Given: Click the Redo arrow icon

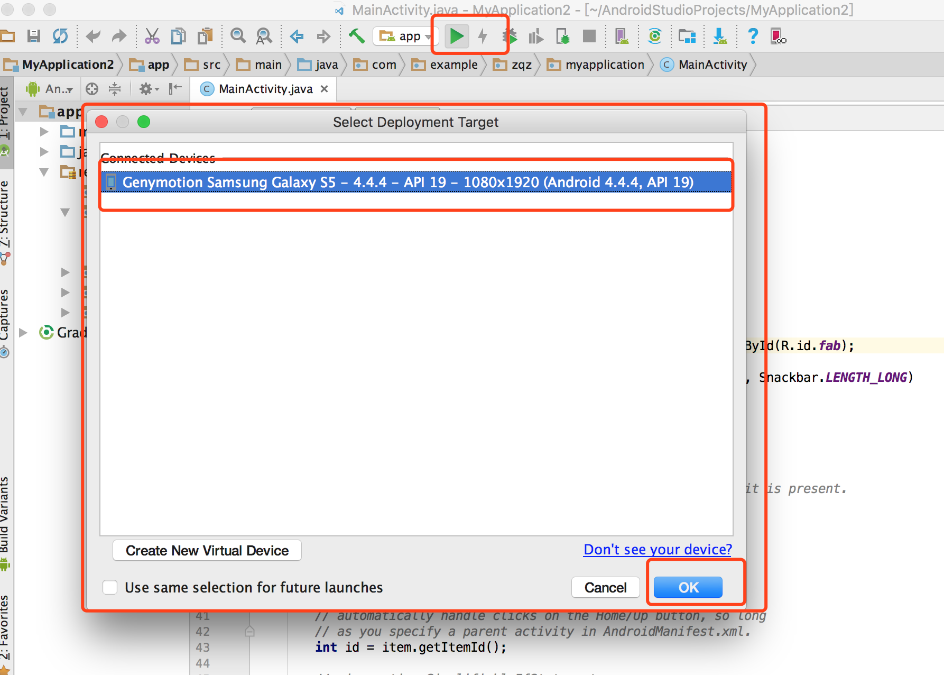Looking at the screenshot, I should click(x=119, y=37).
